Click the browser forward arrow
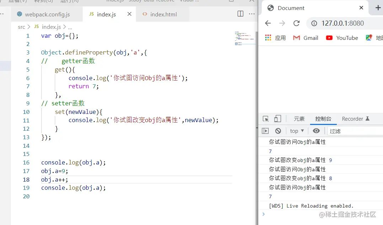 click(x=282, y=23)
